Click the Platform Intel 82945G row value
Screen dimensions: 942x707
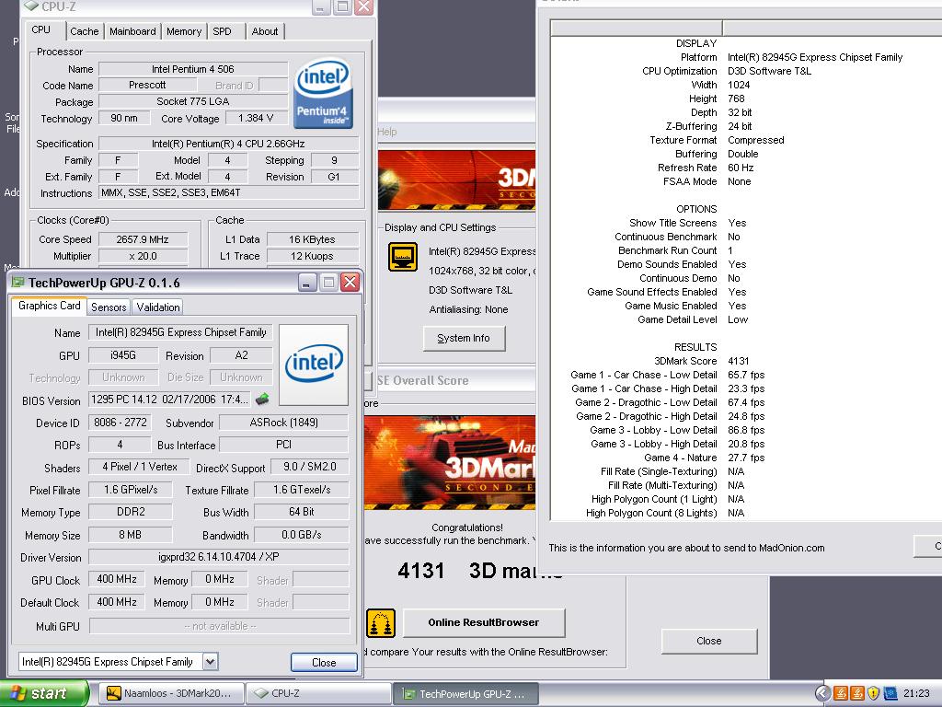(x=815, y=58)
